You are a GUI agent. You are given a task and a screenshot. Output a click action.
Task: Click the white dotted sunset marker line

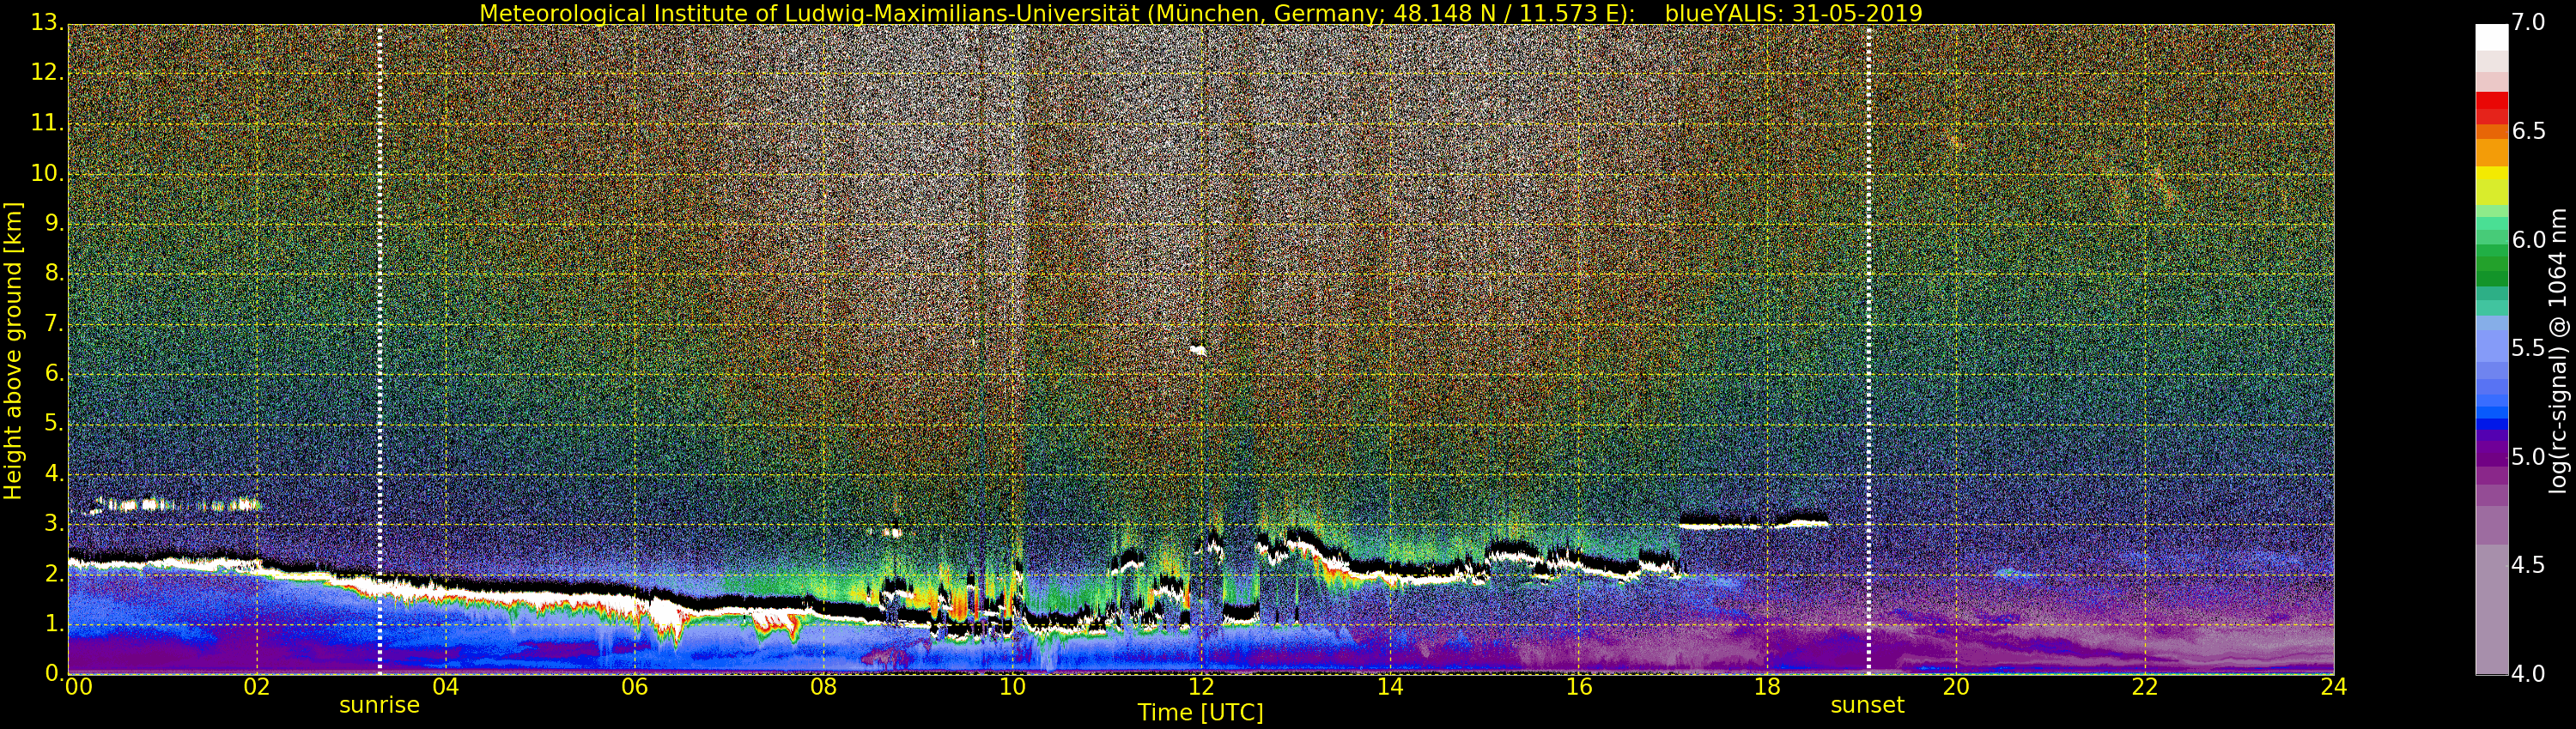[1868, 350]
